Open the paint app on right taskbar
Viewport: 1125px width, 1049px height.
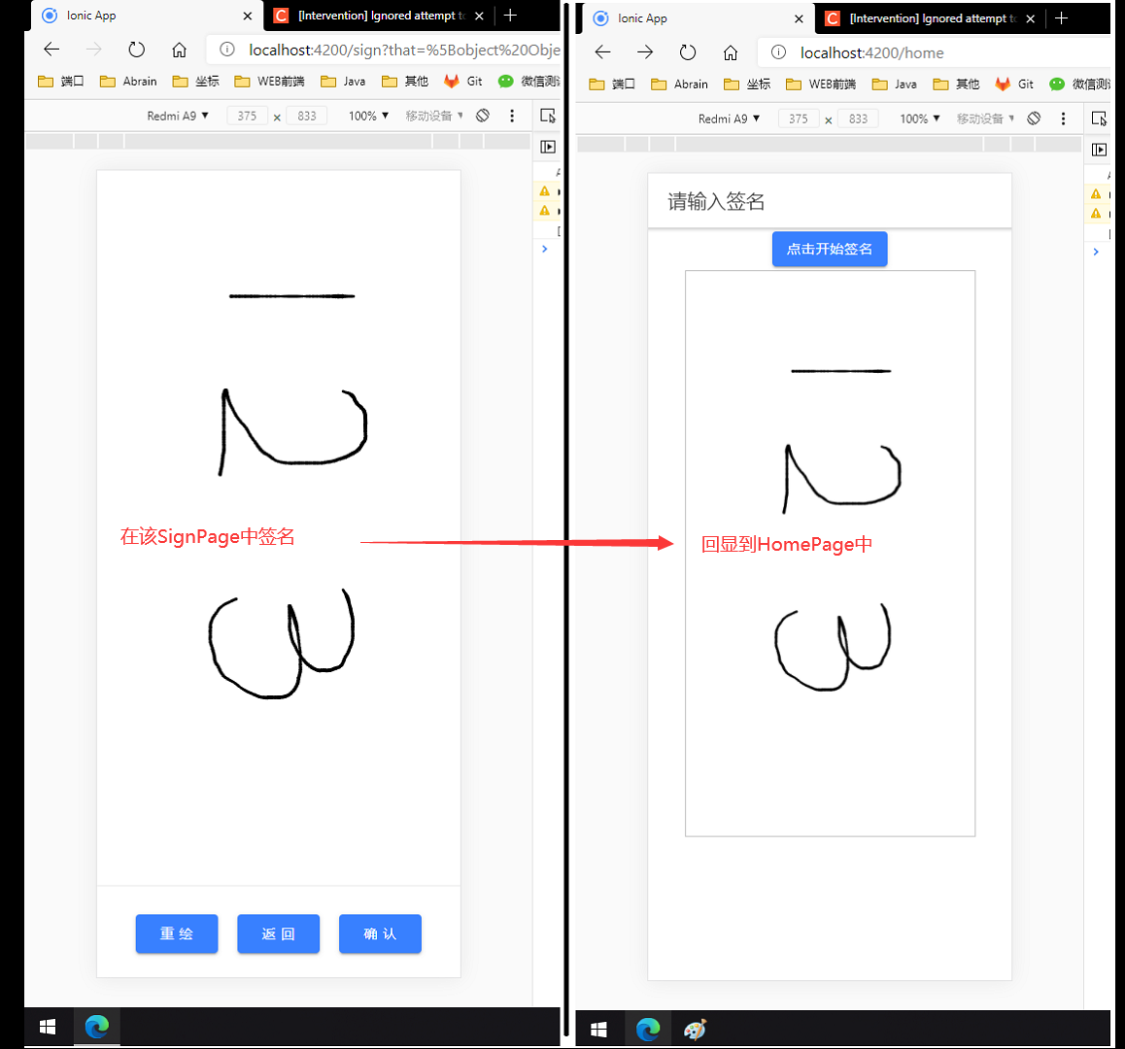(695, 1030)
